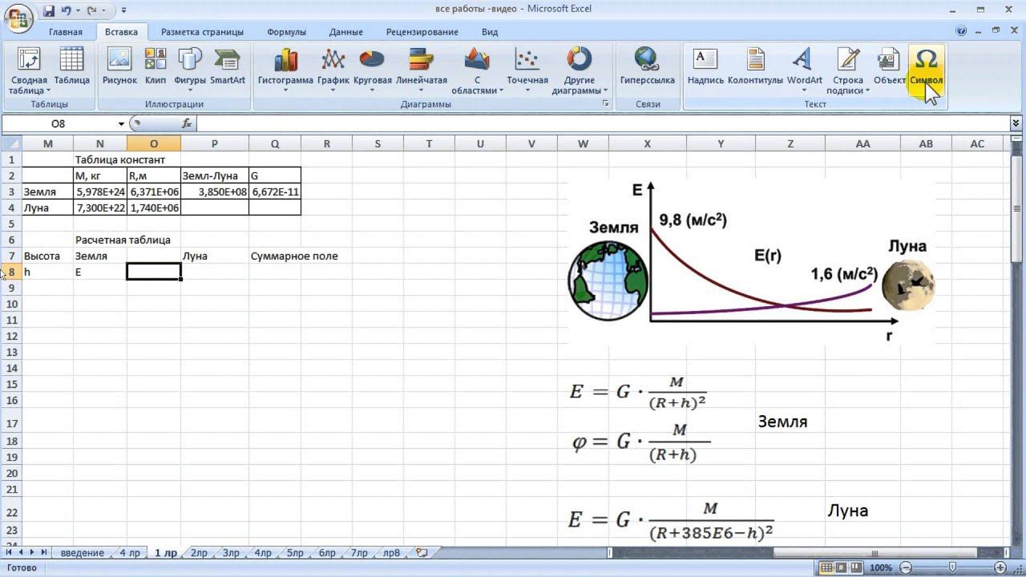Image resolution: width=1026 pixels, height=577 pixels.
Task: Open the Рецензирование tab
Action: click(x=422, y=32)
